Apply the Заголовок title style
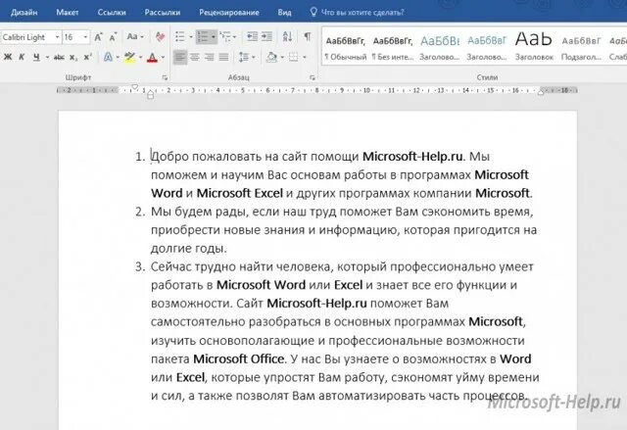The height and width of the screenshot is (430, 627). pyautogui.click(x=534, y=48)
